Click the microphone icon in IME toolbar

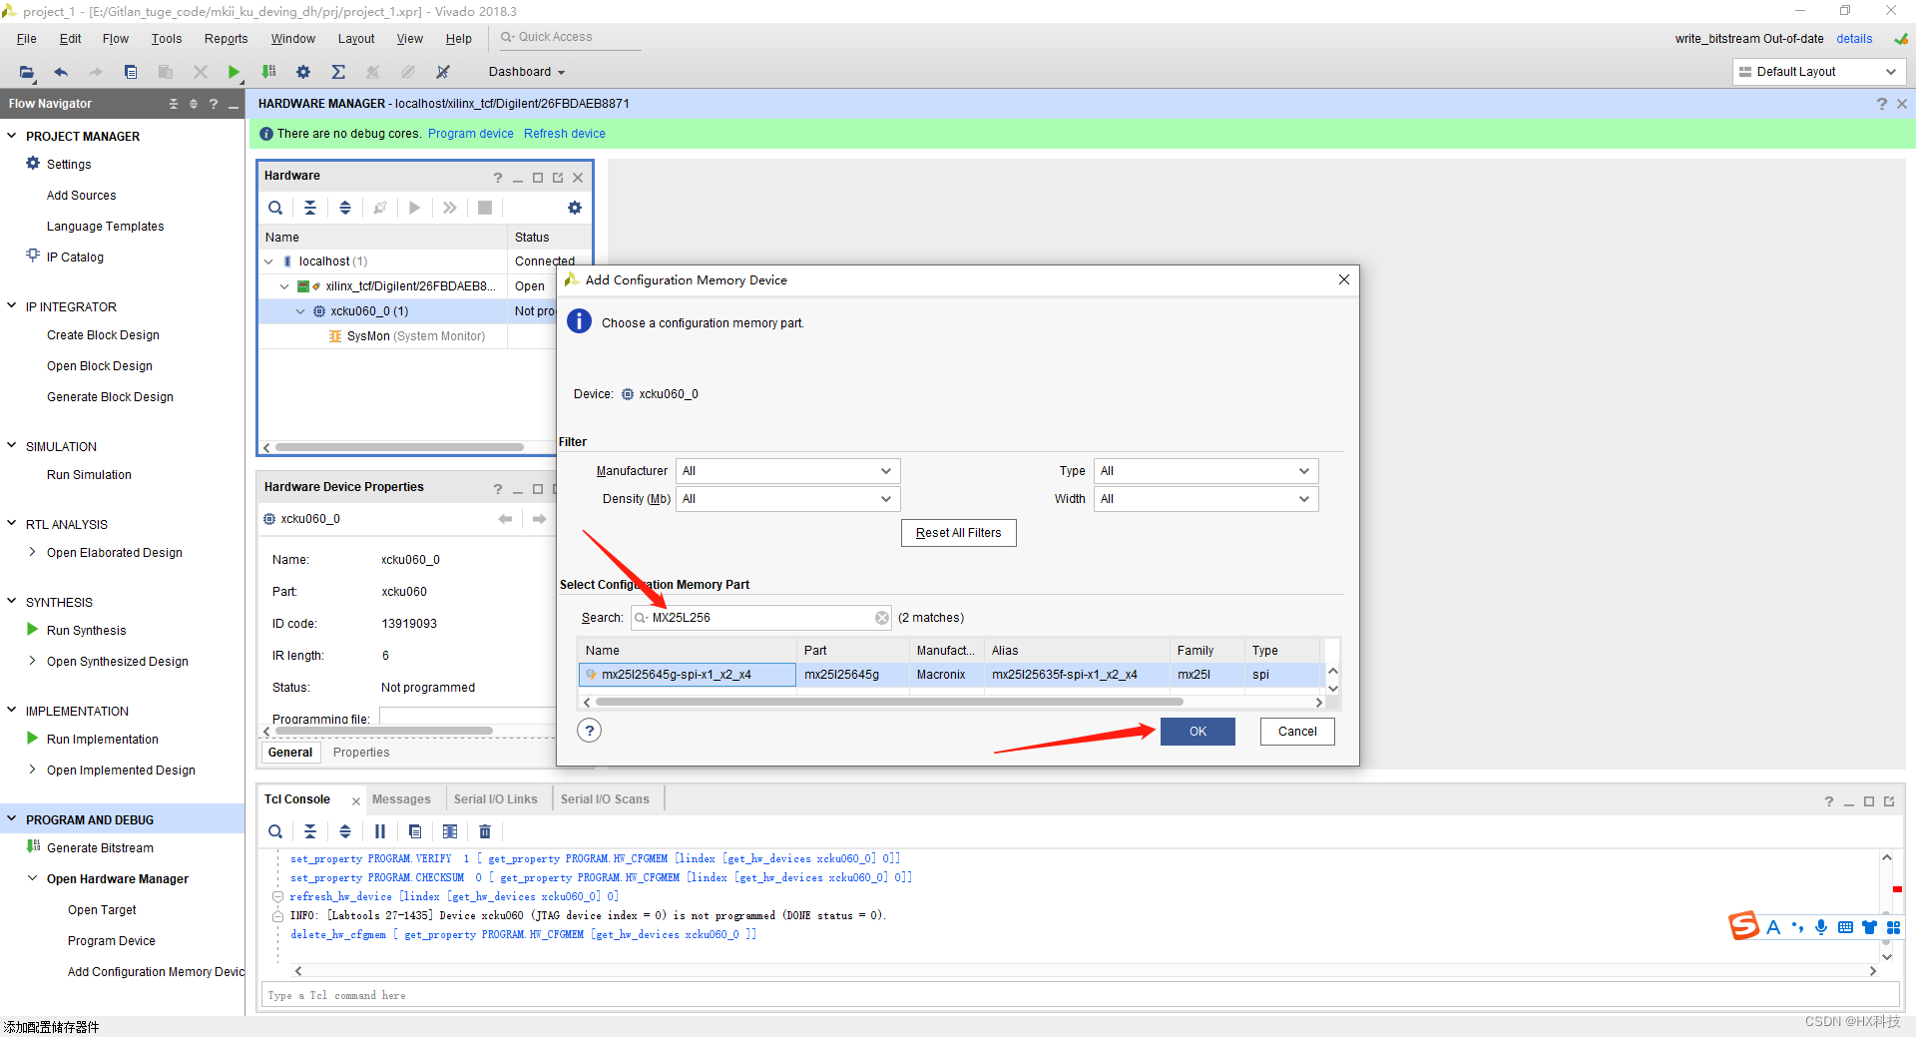(1821, 927)
